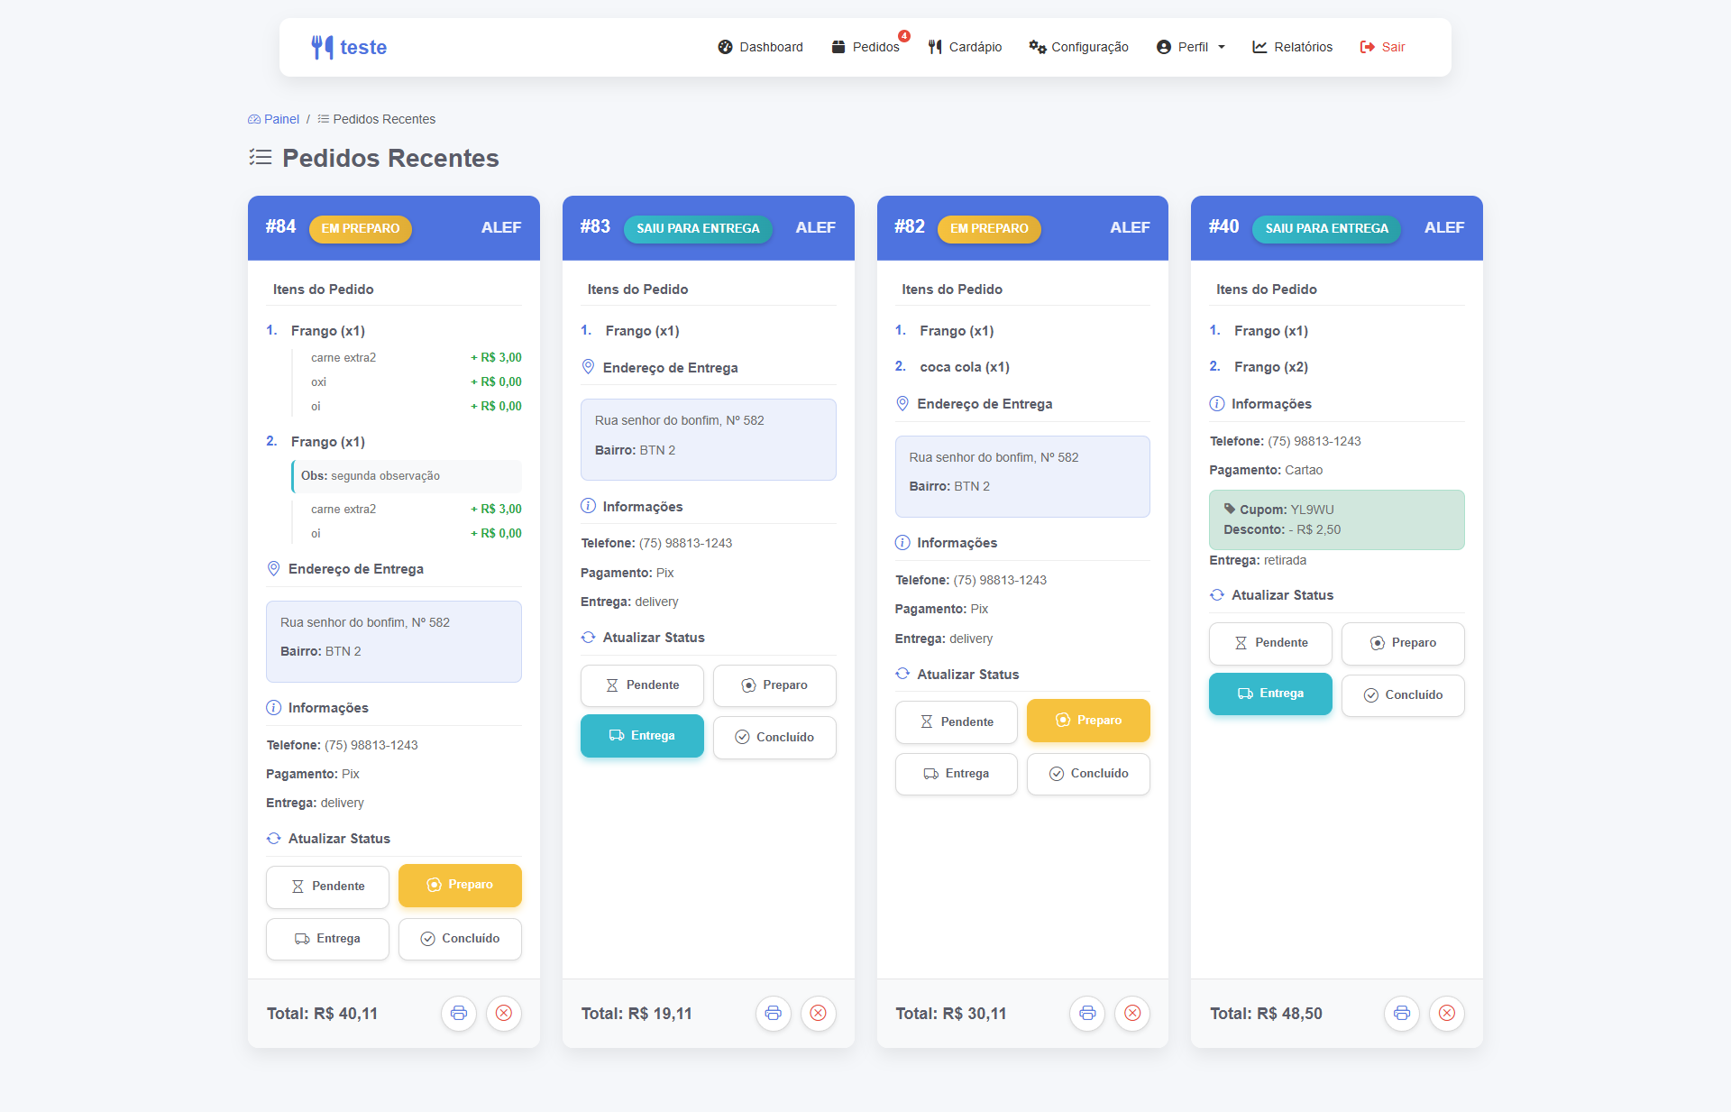Click the info icon beside Informações in order #40
The width and height of the screenshot is (1731, 1112).
coord(1217,403)
